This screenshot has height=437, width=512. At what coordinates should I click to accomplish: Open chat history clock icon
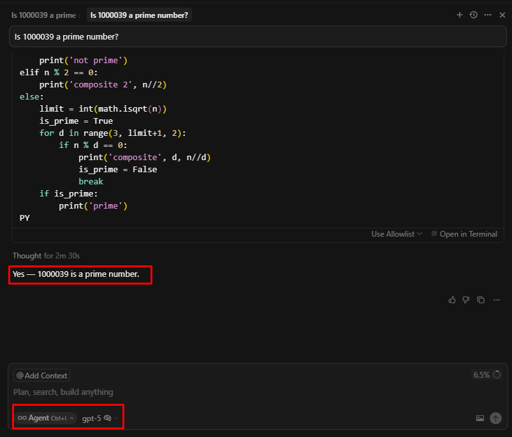pyautogui.click(x=474, y=15)
